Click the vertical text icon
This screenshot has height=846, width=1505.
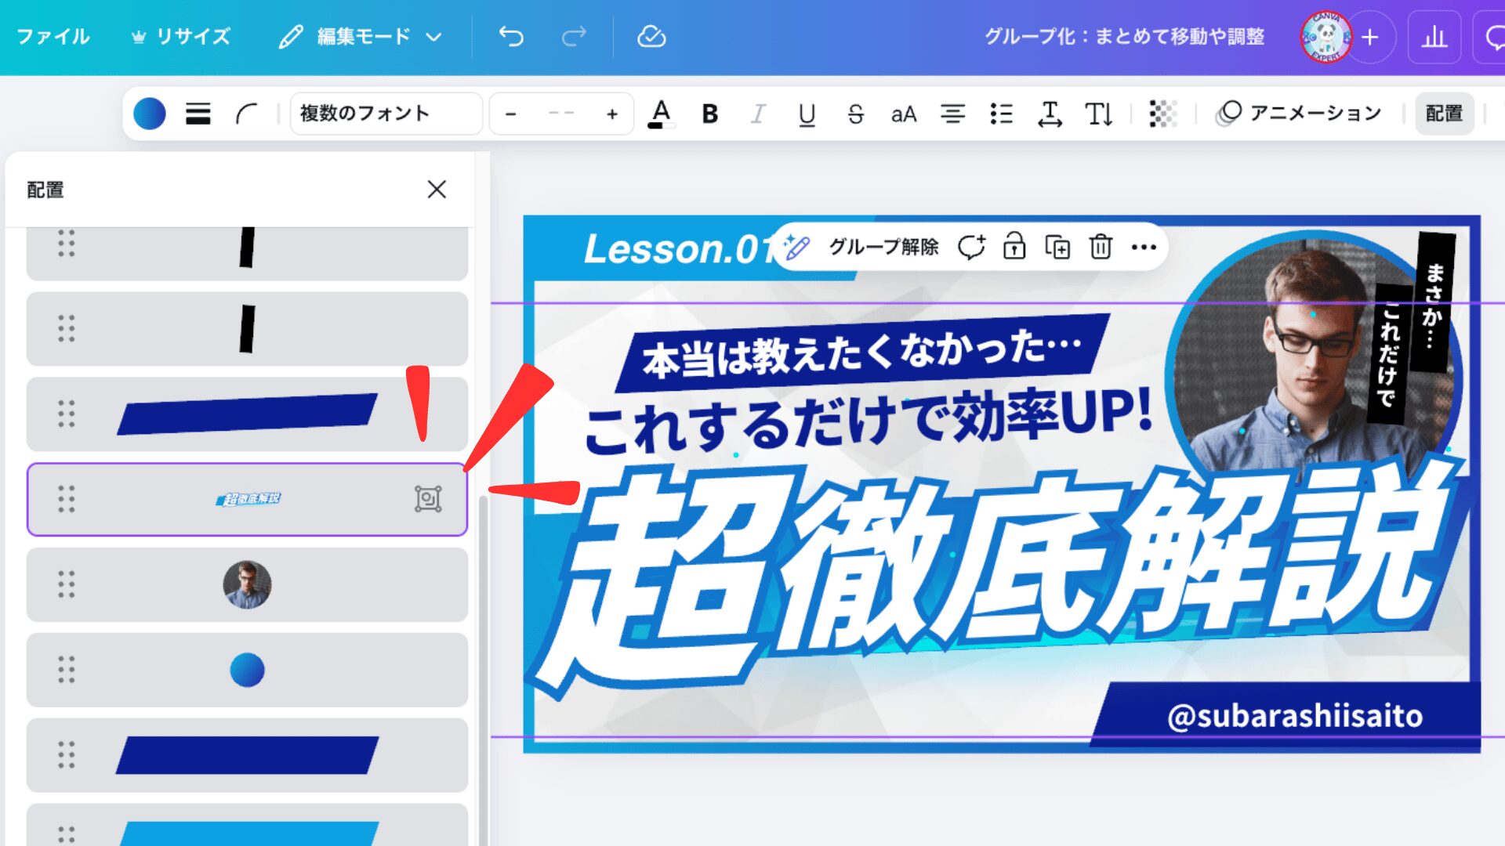click(x=1098, y=114)
